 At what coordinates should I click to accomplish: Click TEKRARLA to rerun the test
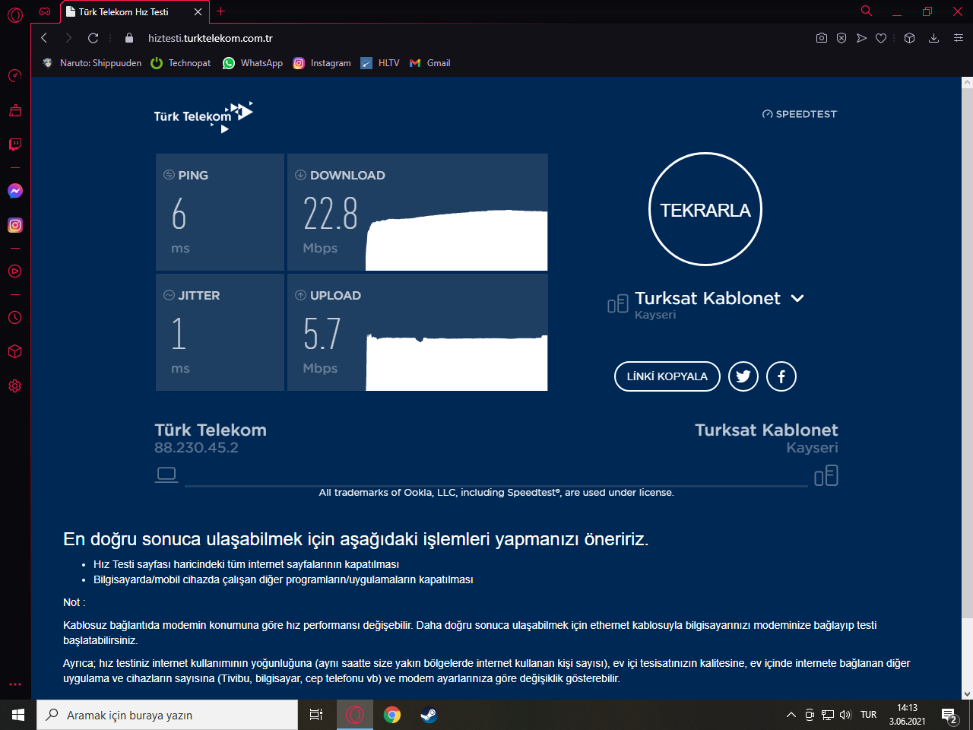pos(705,210)
